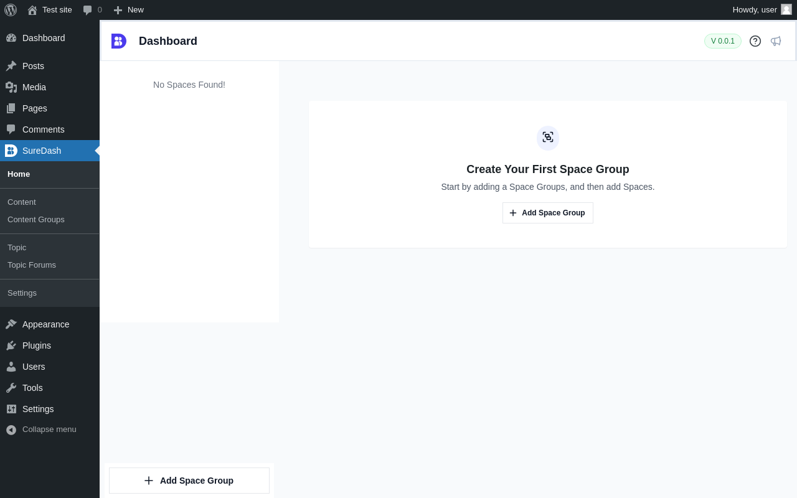Open Topic Forums submenu item

[x=32, y=265]
